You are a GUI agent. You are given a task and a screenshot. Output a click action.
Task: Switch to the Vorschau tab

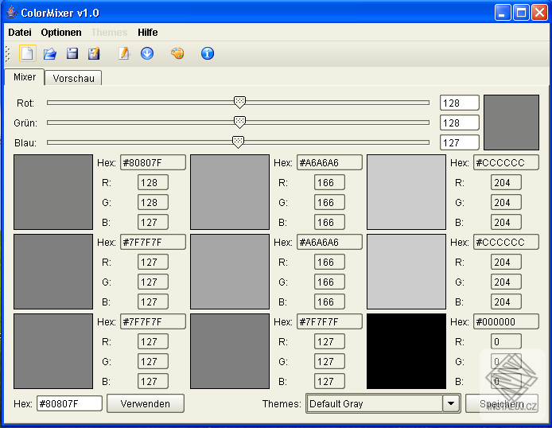coord(73,78)
